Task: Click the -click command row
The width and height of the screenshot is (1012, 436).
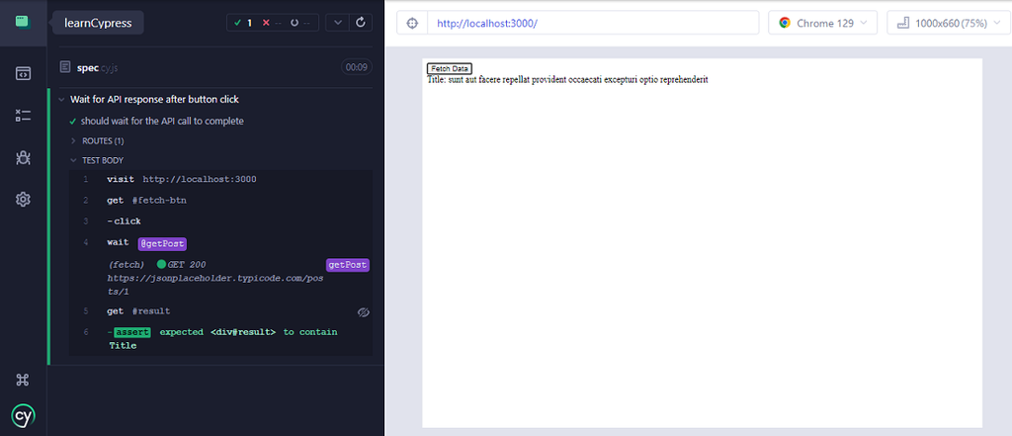Action: pos(220,221)
